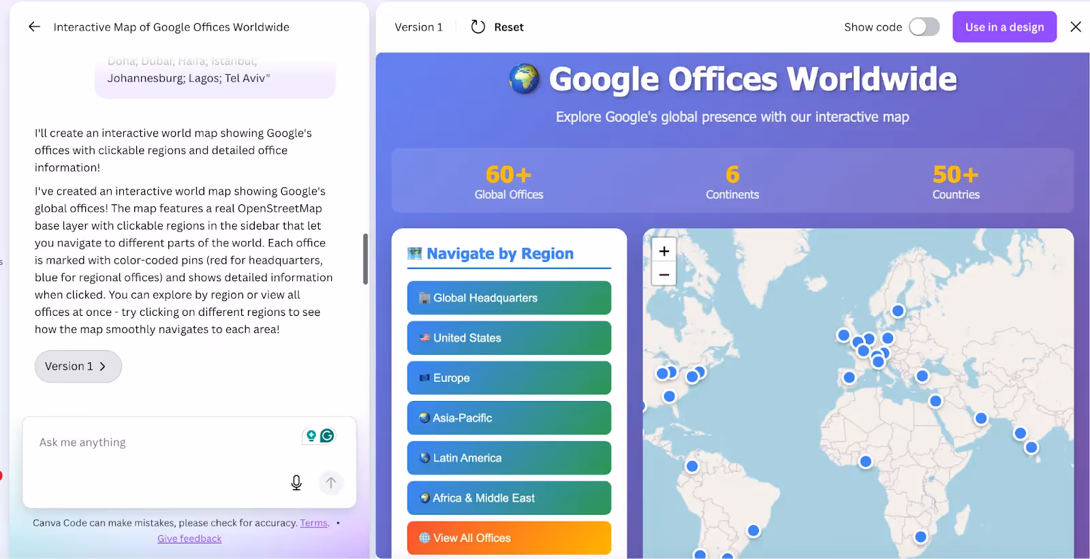This screenshot has width=1090, height=559.
Task: Click the map pin over southern US
Action: point(669,396)
